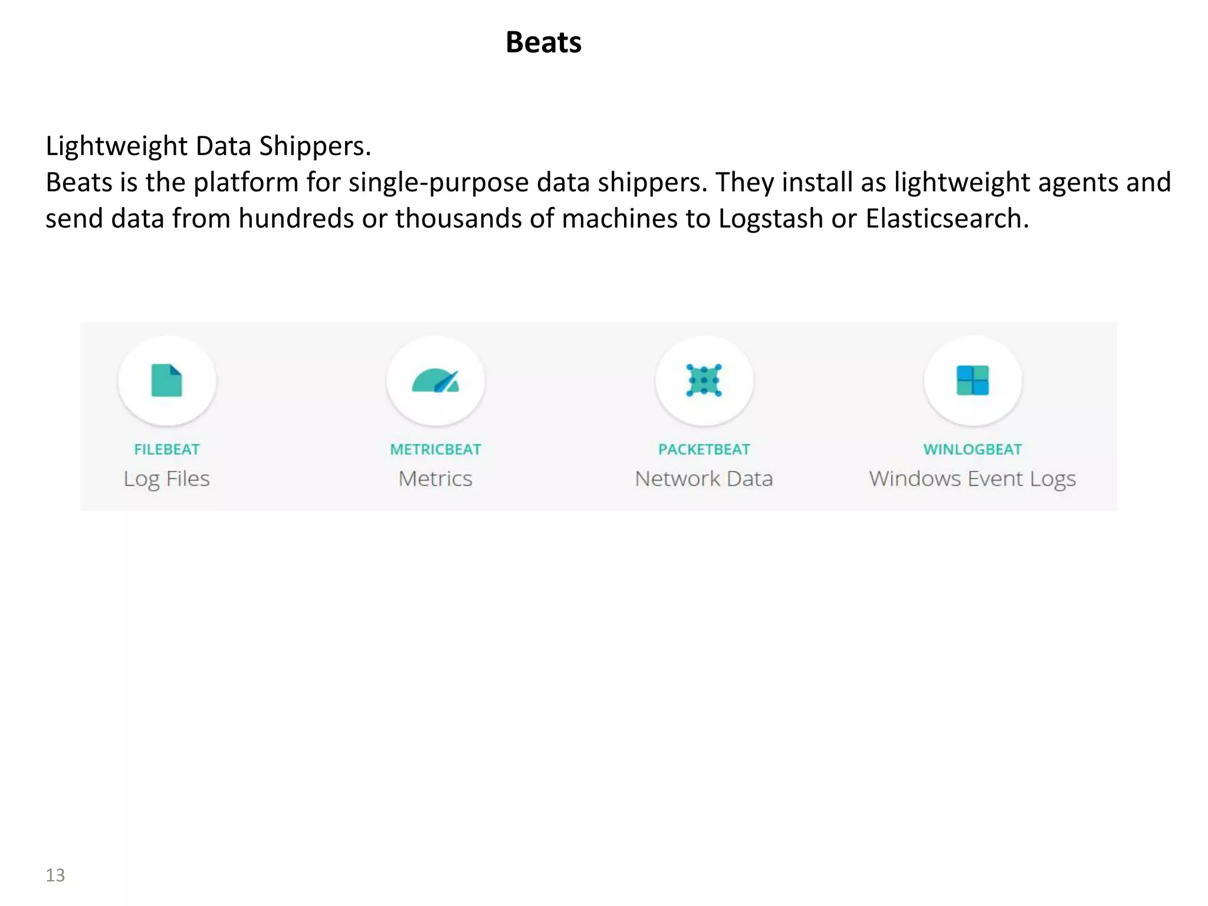Screen dimensions: 1208x906
Task: Open the METRICBEAT label link
Action: click(x=435, y=449)
